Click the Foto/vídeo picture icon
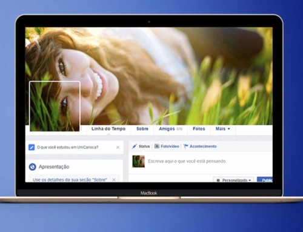 coord(157,146)
